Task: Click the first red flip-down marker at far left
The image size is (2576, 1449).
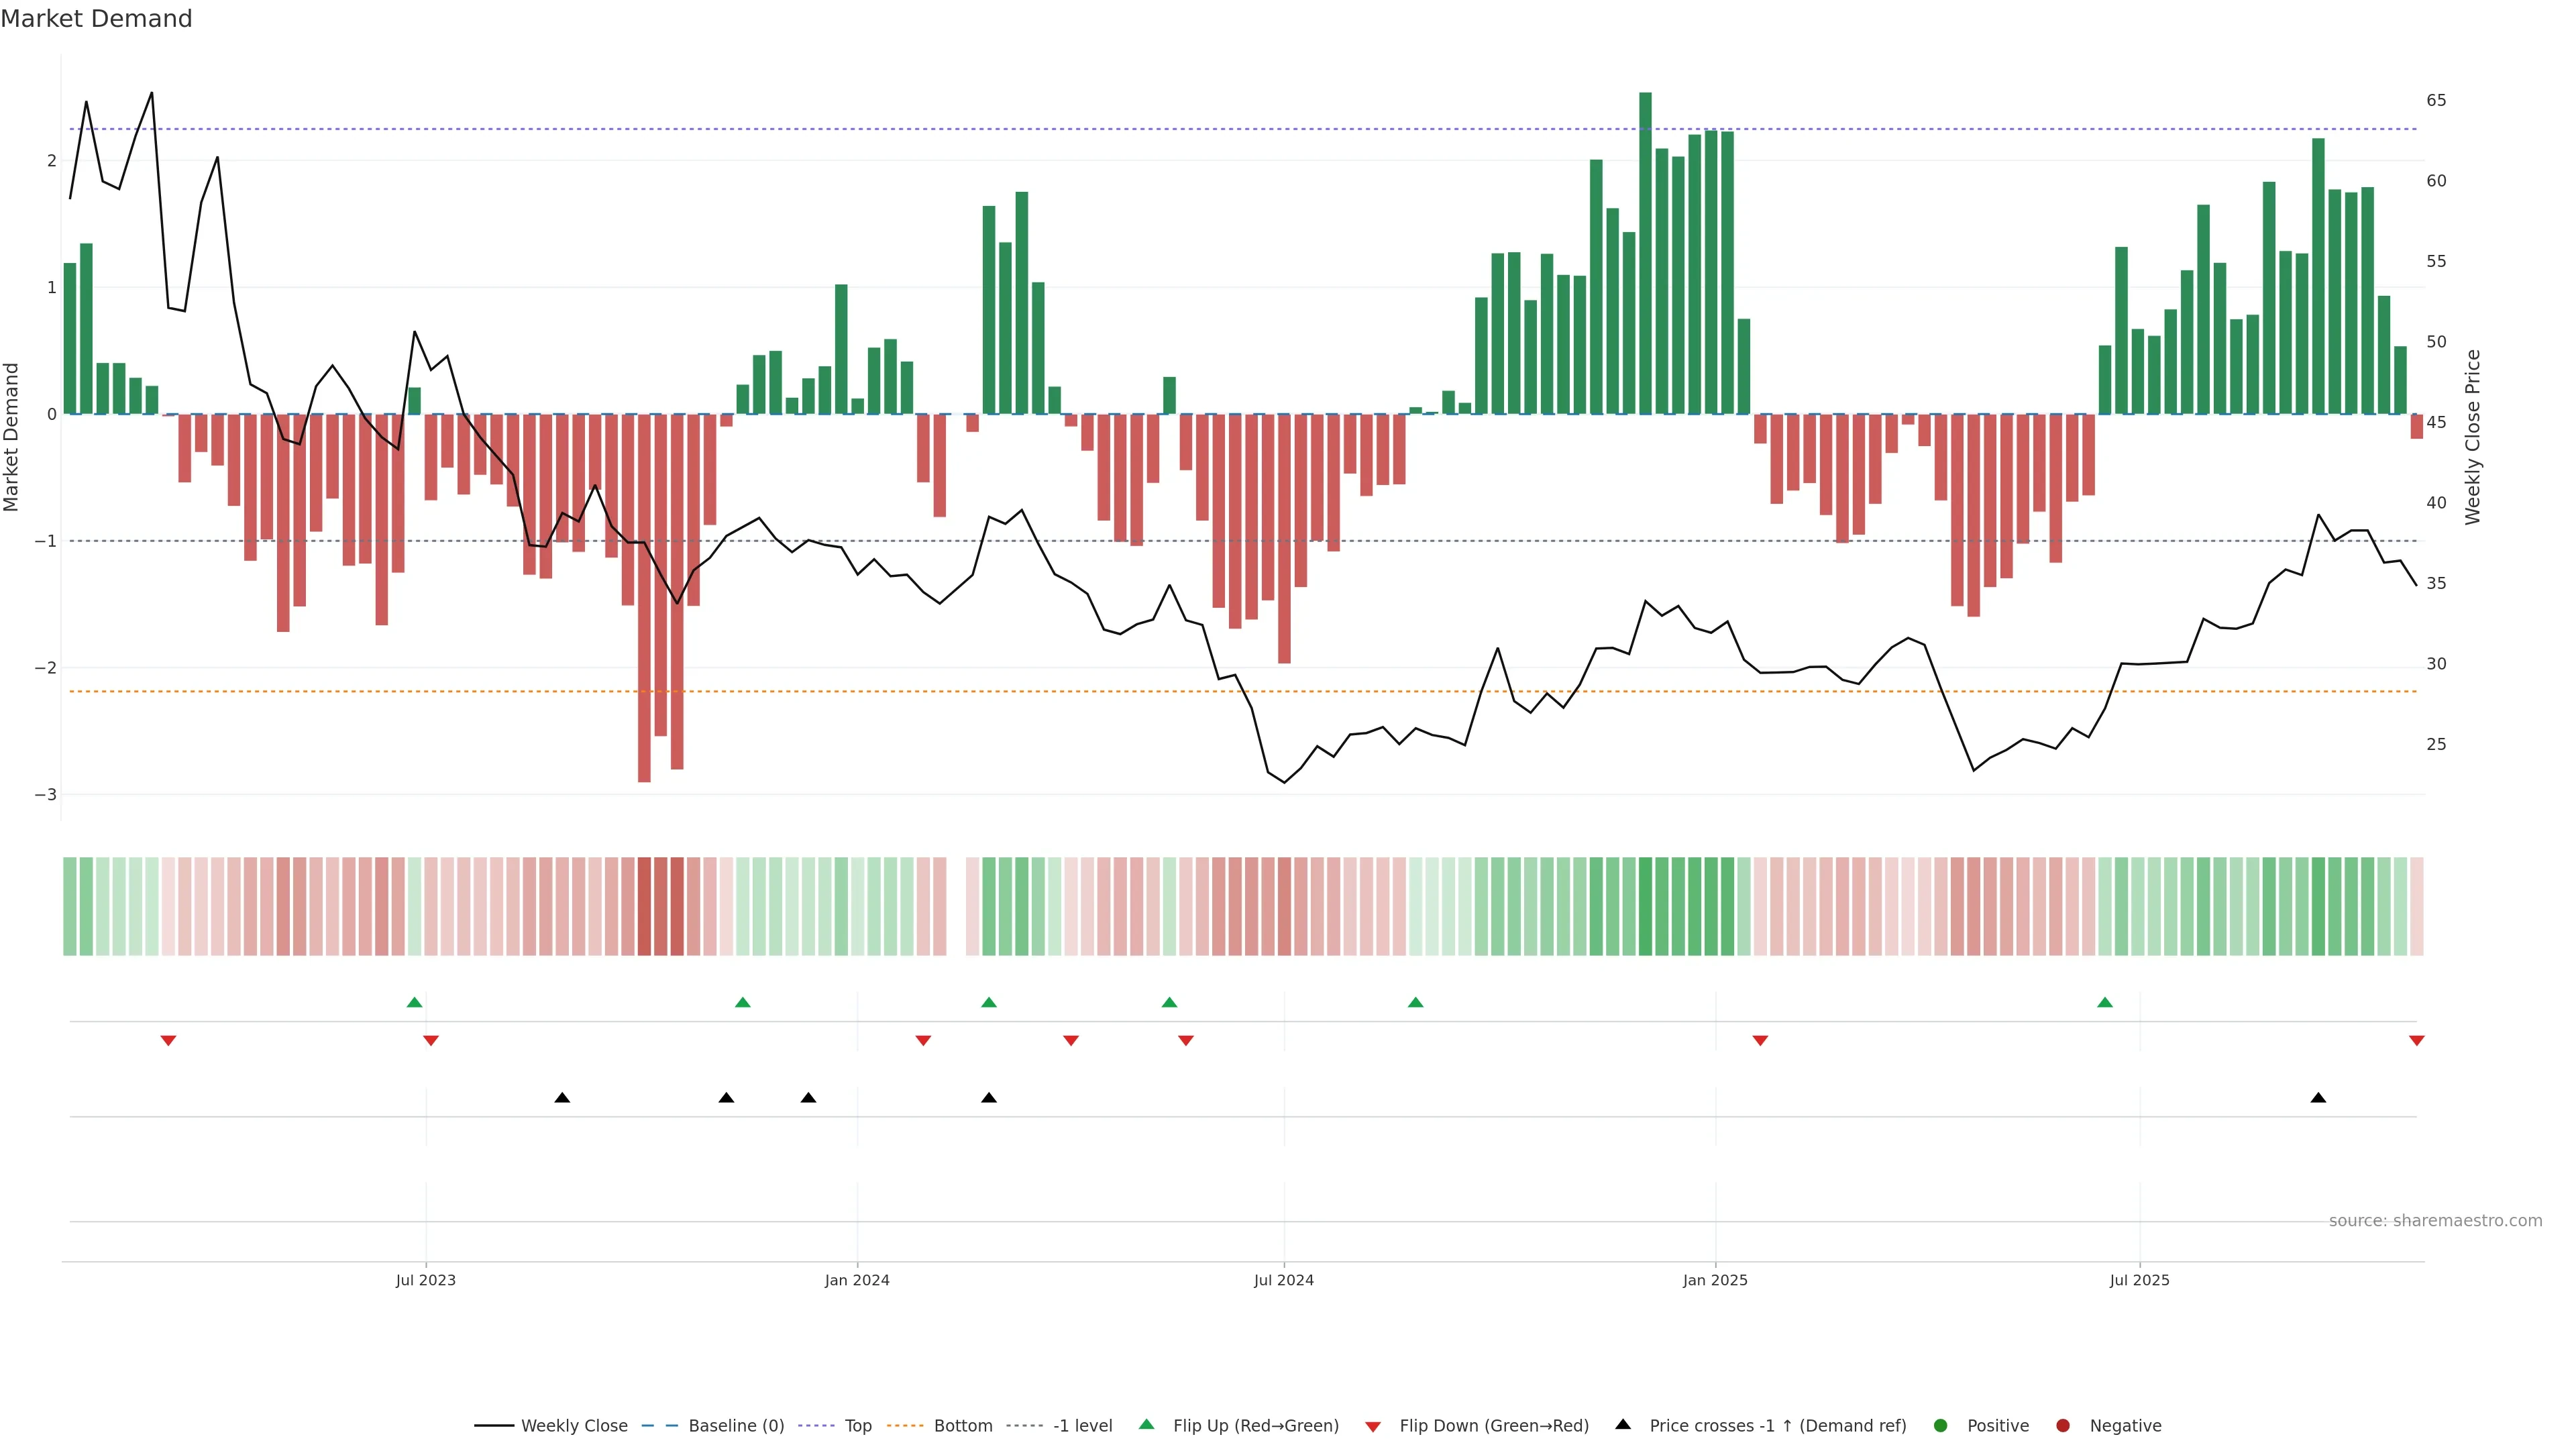Action: [x=168, y=1041]
